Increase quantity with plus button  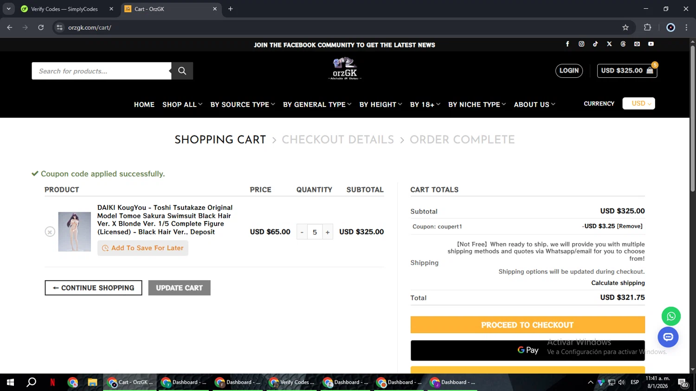[x=328, y=232]
